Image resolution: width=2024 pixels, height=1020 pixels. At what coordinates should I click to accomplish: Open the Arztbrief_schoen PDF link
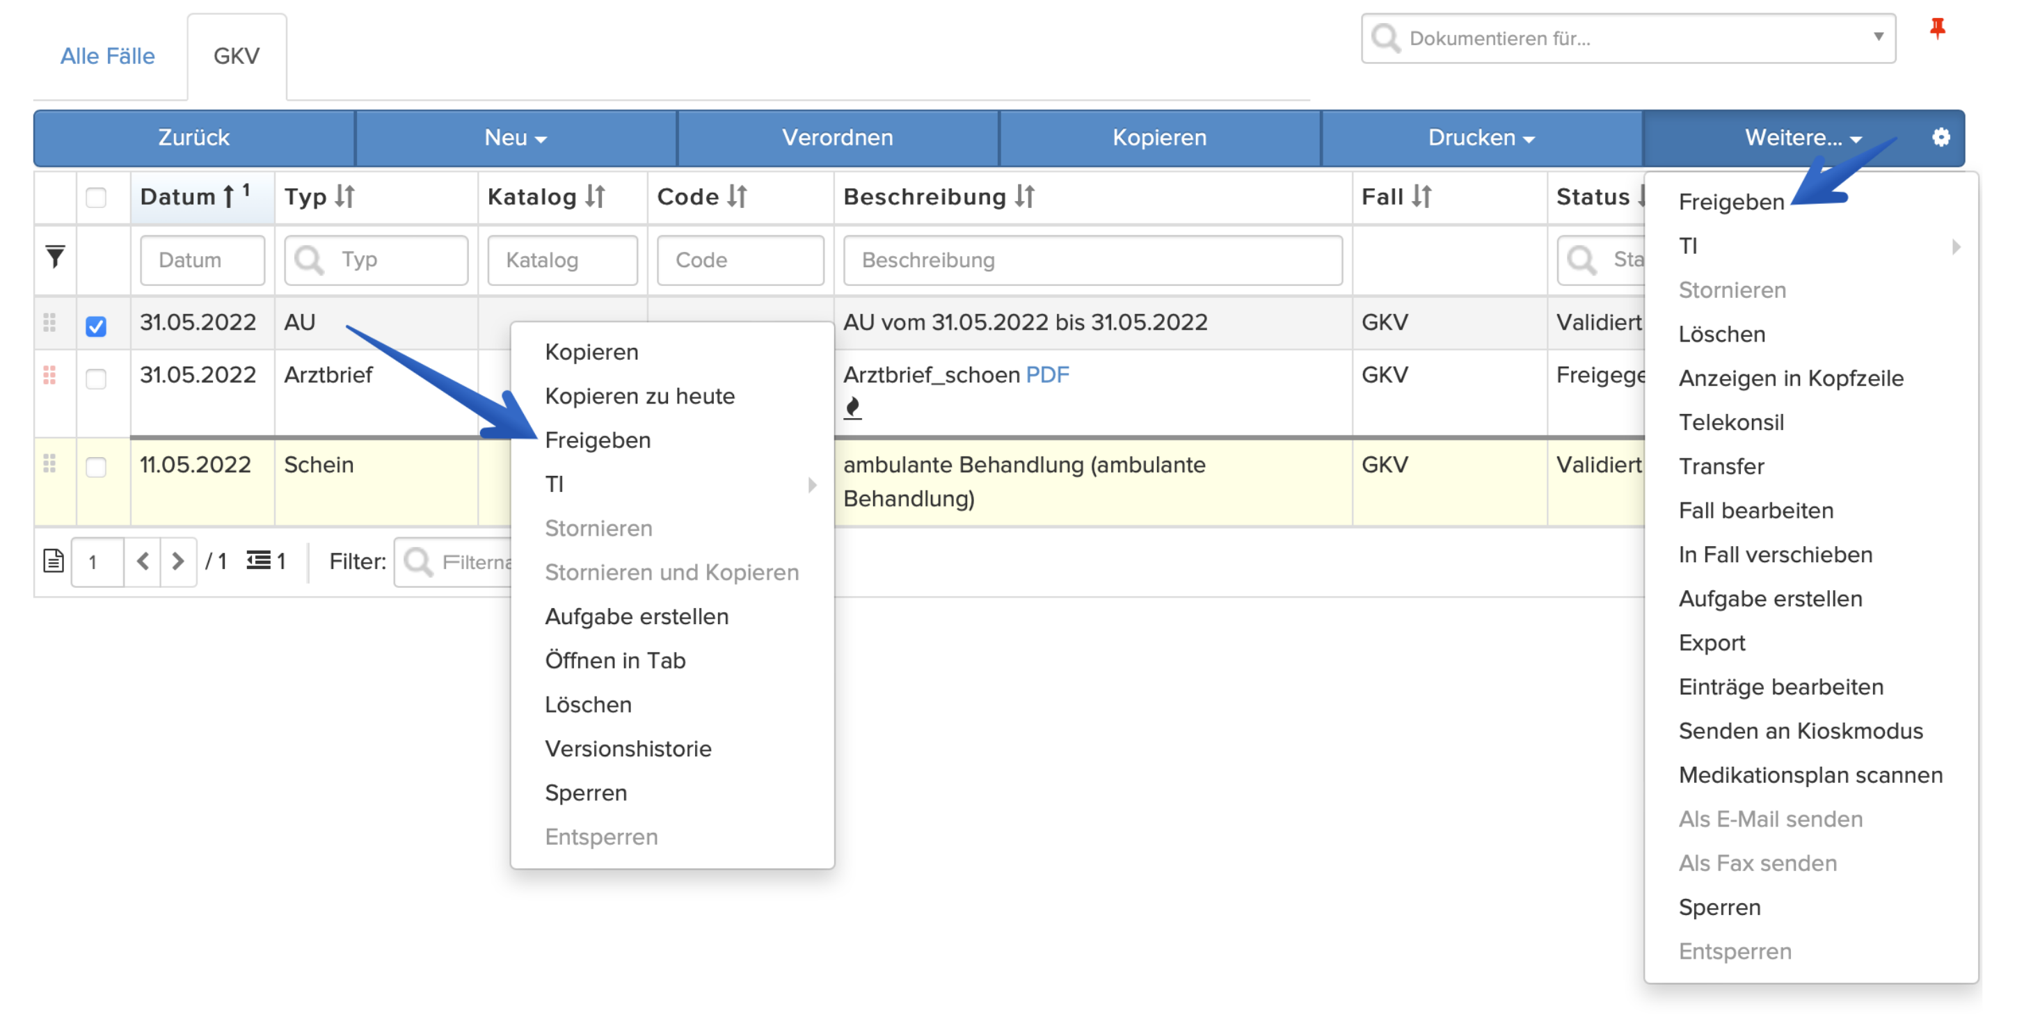pyautogui.click(x=1047, y=375)
